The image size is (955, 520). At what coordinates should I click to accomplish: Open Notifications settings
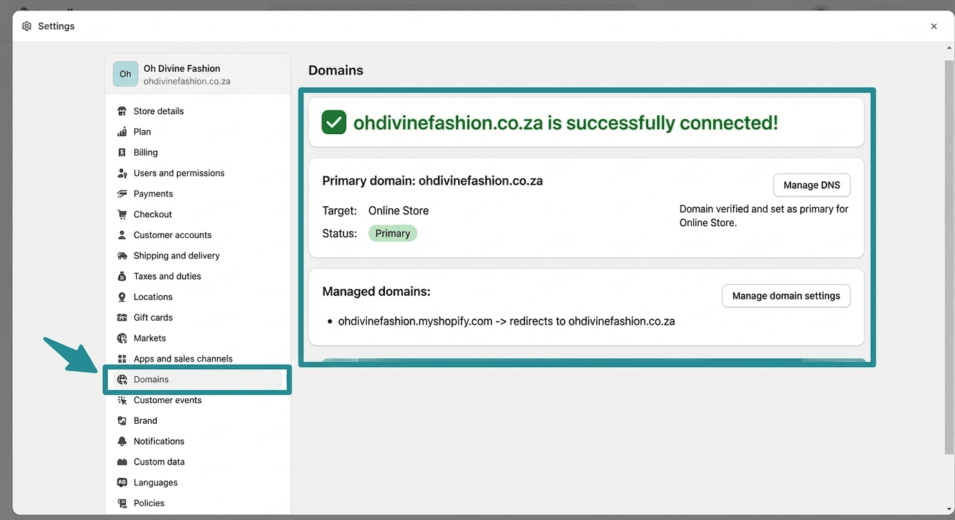click(198, 441)
